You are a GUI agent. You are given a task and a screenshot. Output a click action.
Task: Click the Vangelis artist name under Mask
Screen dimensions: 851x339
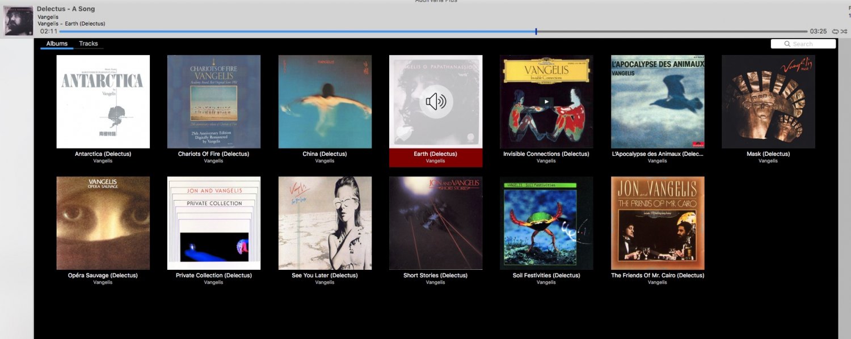tap(768, 161)
